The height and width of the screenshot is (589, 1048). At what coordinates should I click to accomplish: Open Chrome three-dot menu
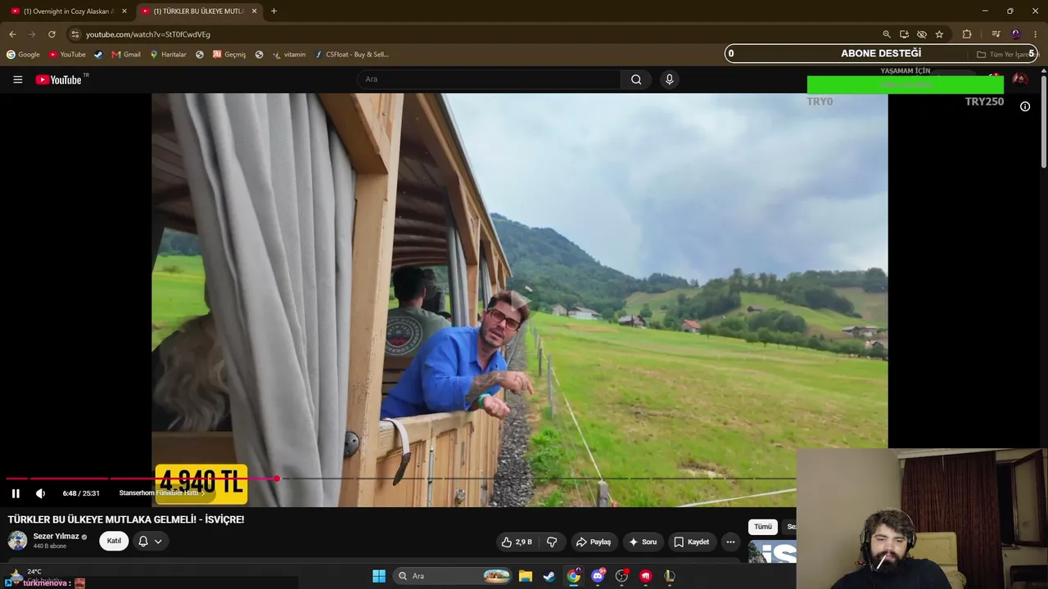pos(1035,34)
